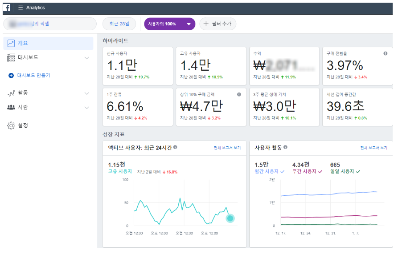The height and width of the screenshot is (254, 398).
Task: Click the info icon on 구매 전환율 card
Action: 386,53
